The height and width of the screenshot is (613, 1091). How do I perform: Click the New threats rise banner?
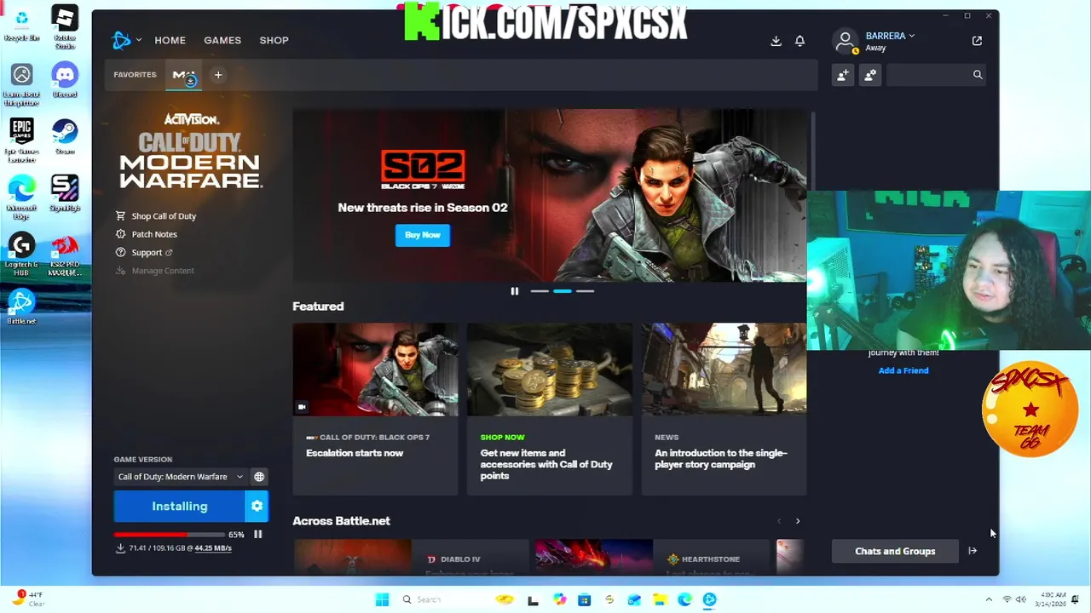point(550,195)
